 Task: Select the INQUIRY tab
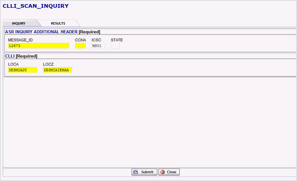click(19, 23)
